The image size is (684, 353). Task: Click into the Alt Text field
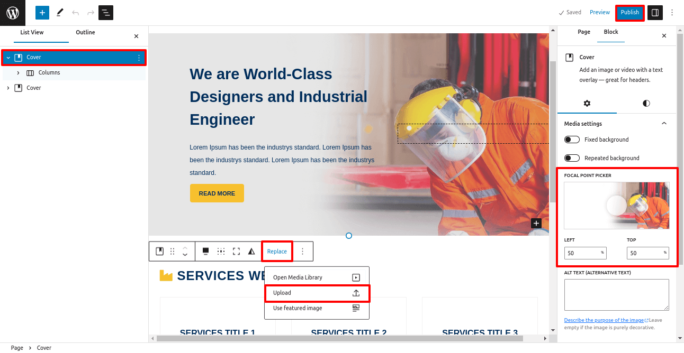(x=616, y=295)
